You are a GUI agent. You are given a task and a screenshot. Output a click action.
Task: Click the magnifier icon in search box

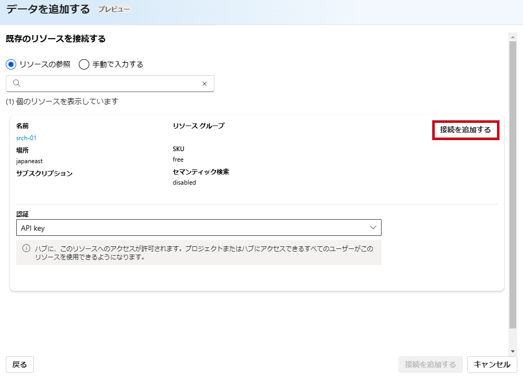tap(16, 84)
